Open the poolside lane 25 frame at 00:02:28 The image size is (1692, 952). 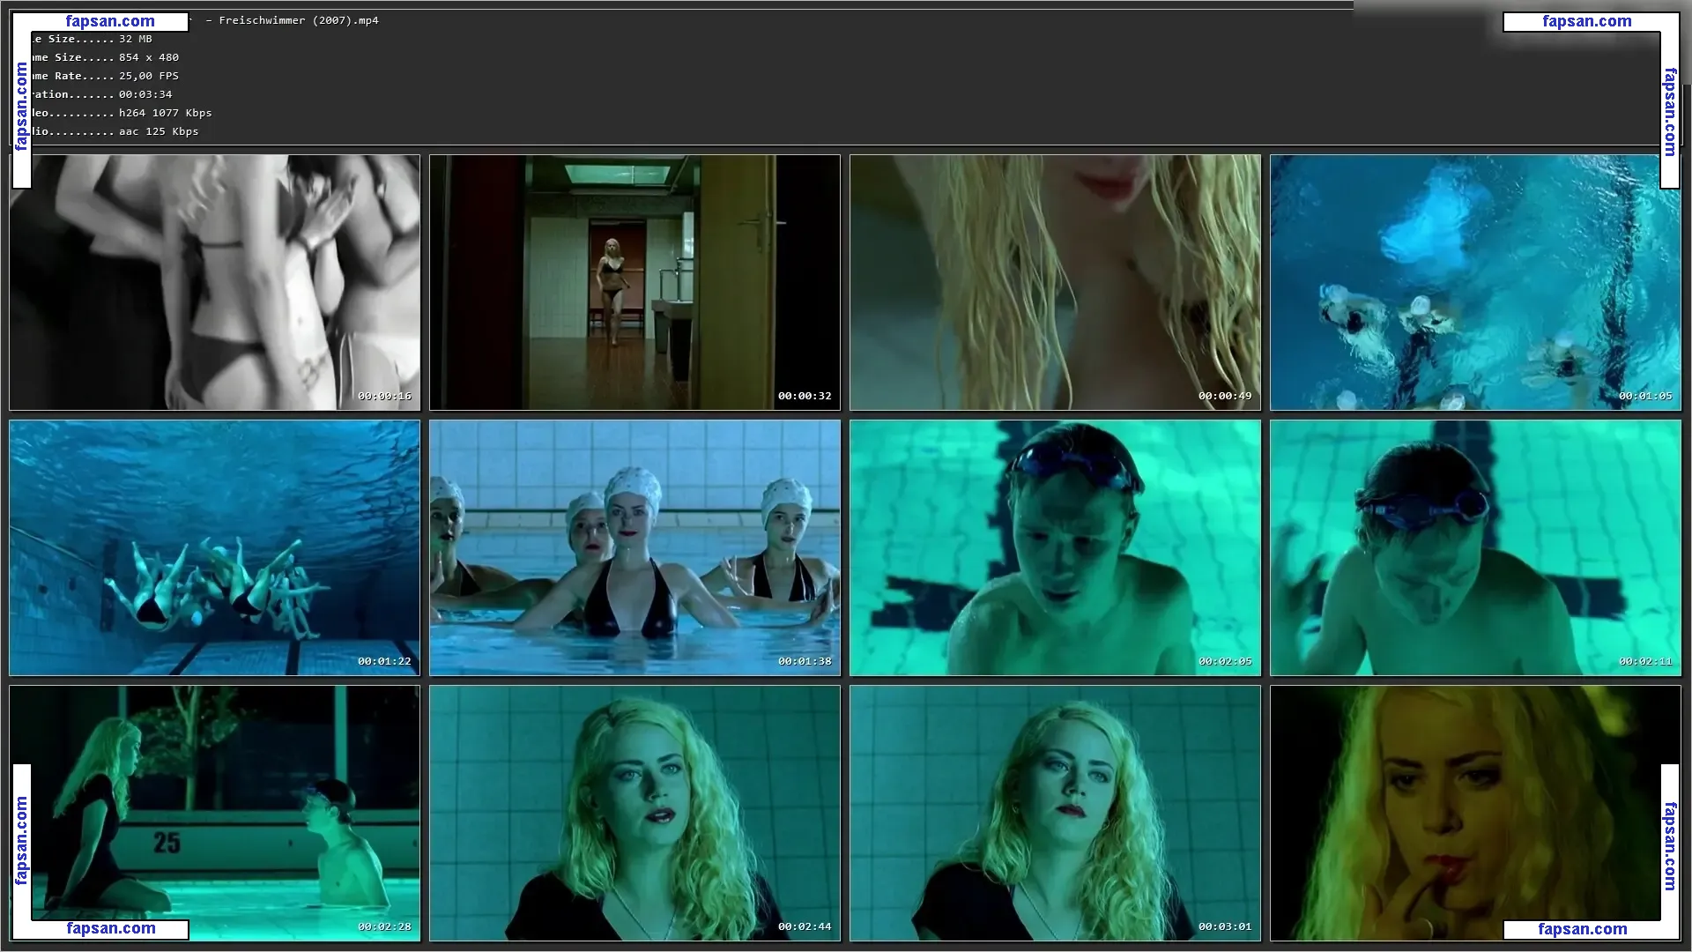coord(215,813)
